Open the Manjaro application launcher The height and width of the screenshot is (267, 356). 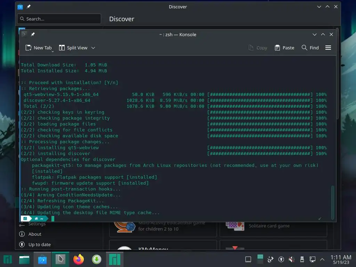point(8,259)
